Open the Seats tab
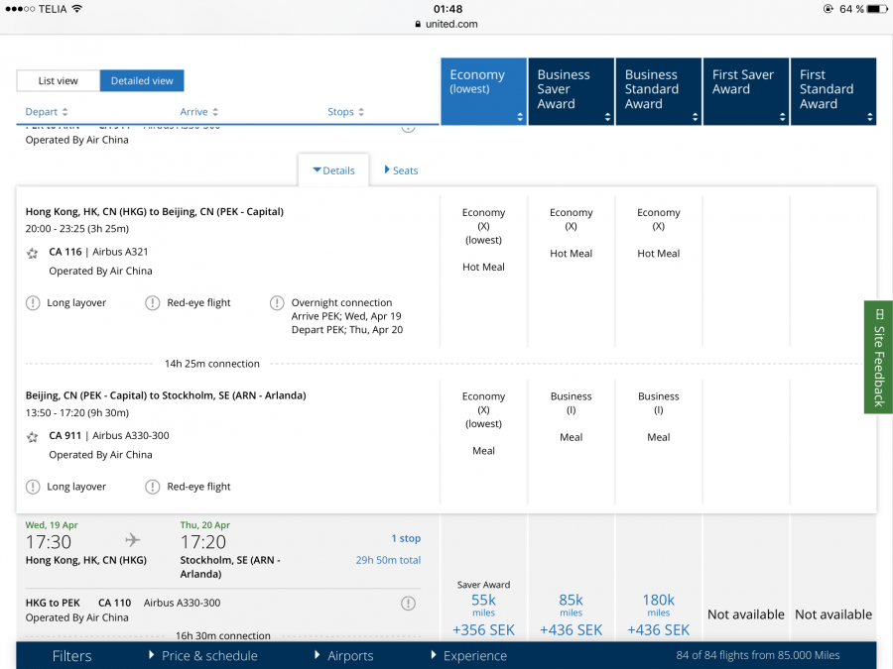The width and height of the screenshot is (893, 669). coord(401,170)
